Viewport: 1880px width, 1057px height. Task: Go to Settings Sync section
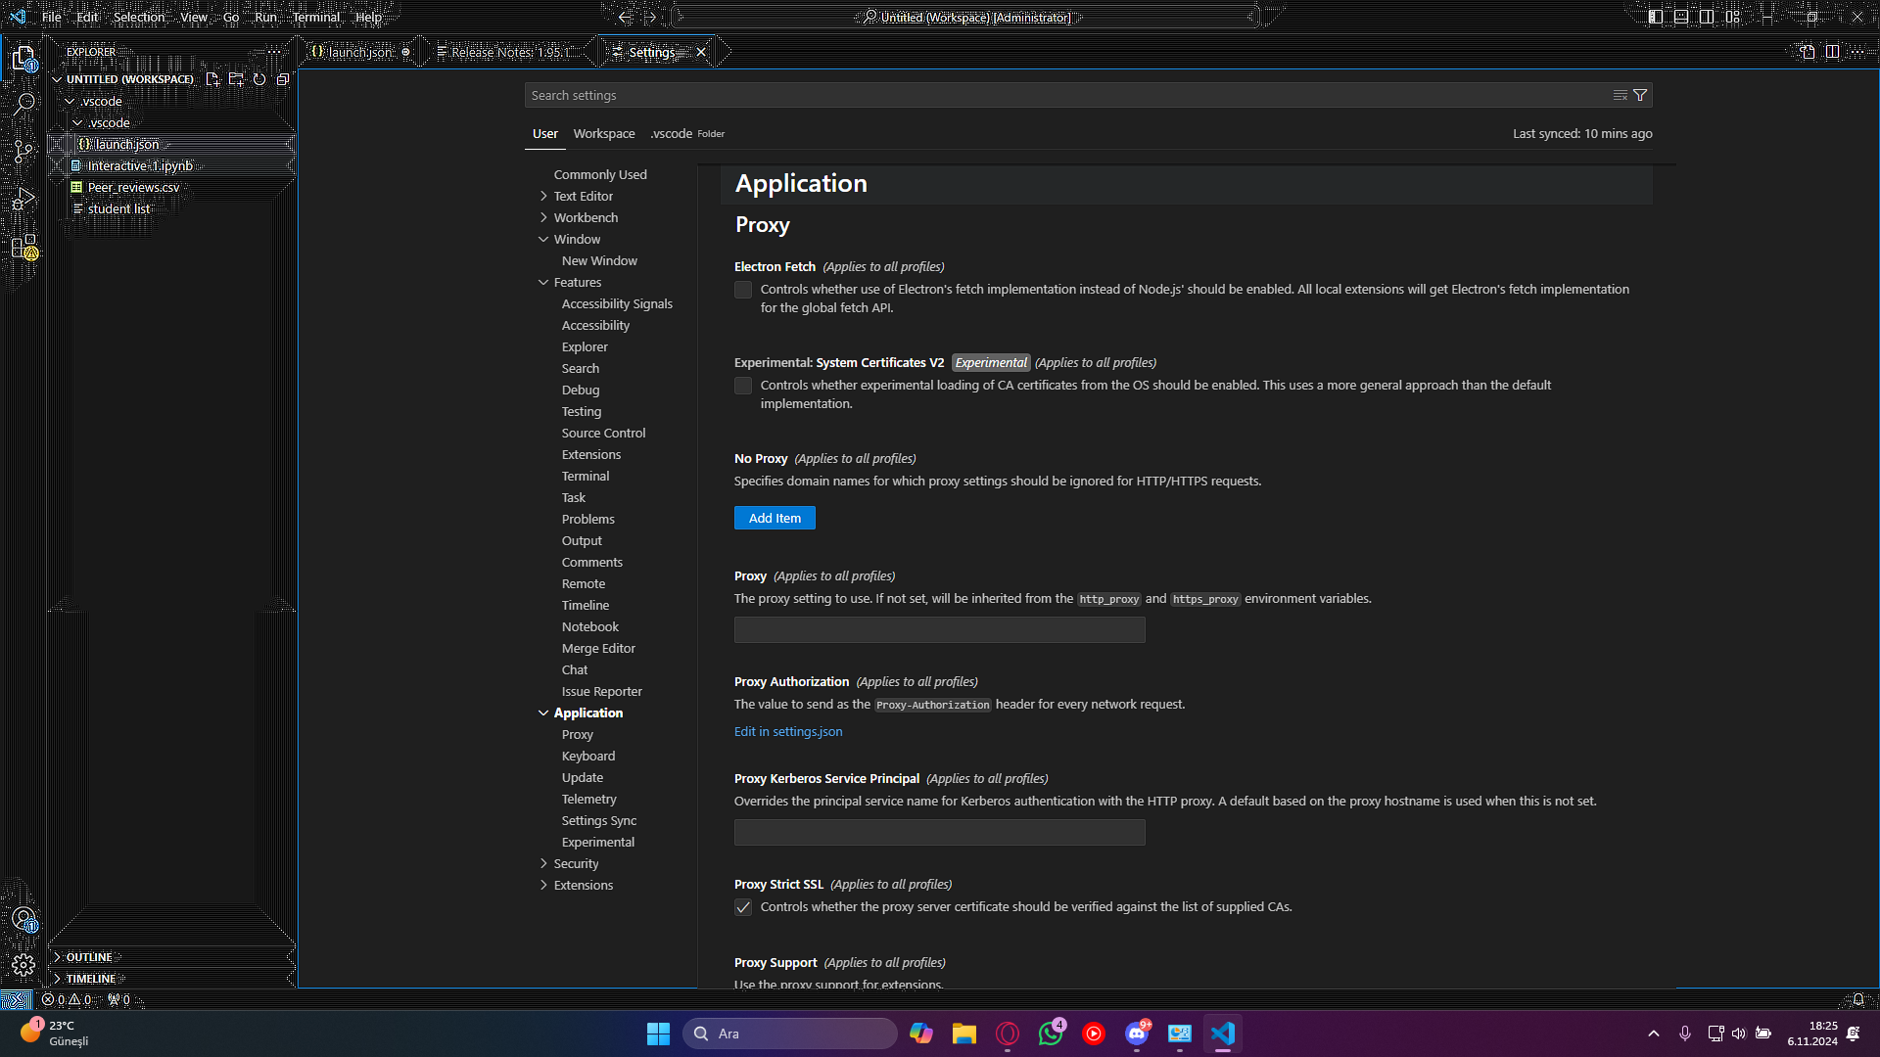click(598, 820)
